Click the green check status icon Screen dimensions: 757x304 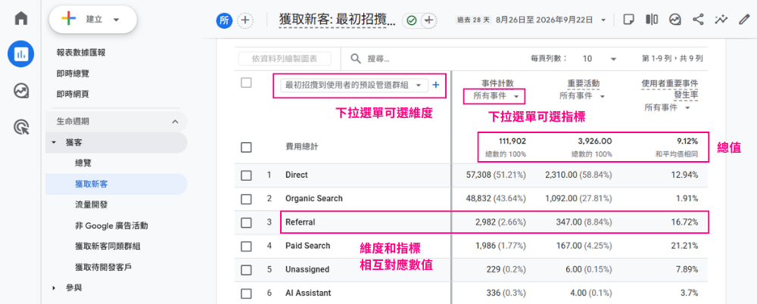click(411, 20)
